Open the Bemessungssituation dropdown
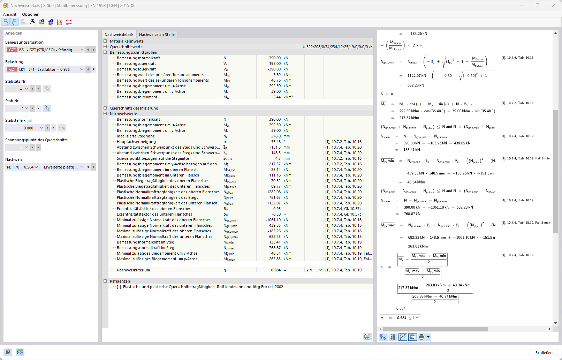The image size is (562, 360). pyautogui.click(x=82, y=50)
